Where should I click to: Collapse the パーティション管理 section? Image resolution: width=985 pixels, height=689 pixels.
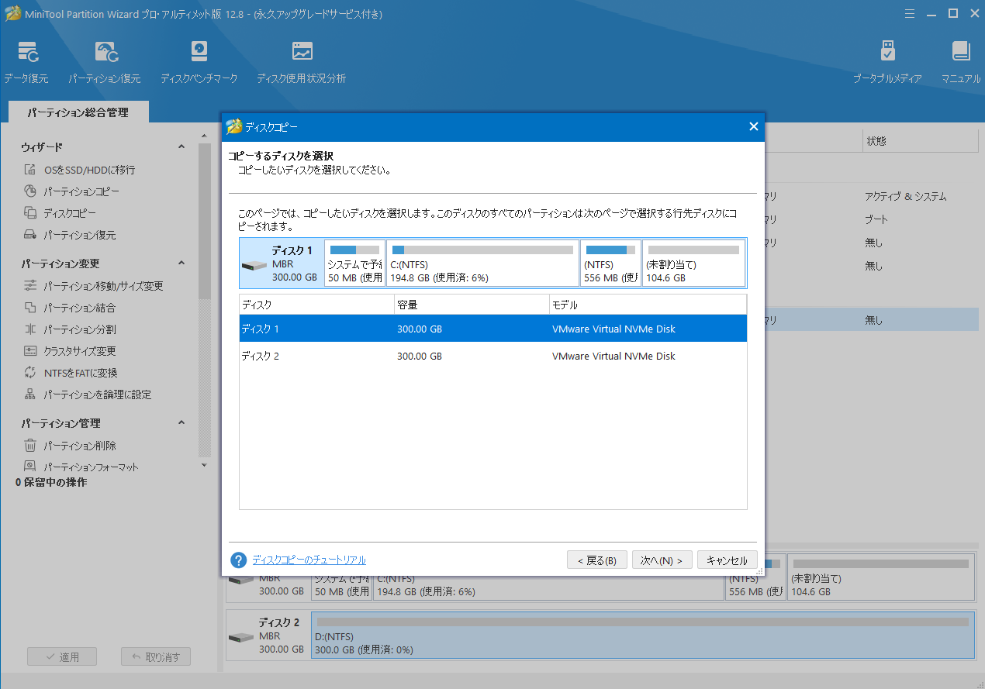pyautogui.click(x=181, y=423)
